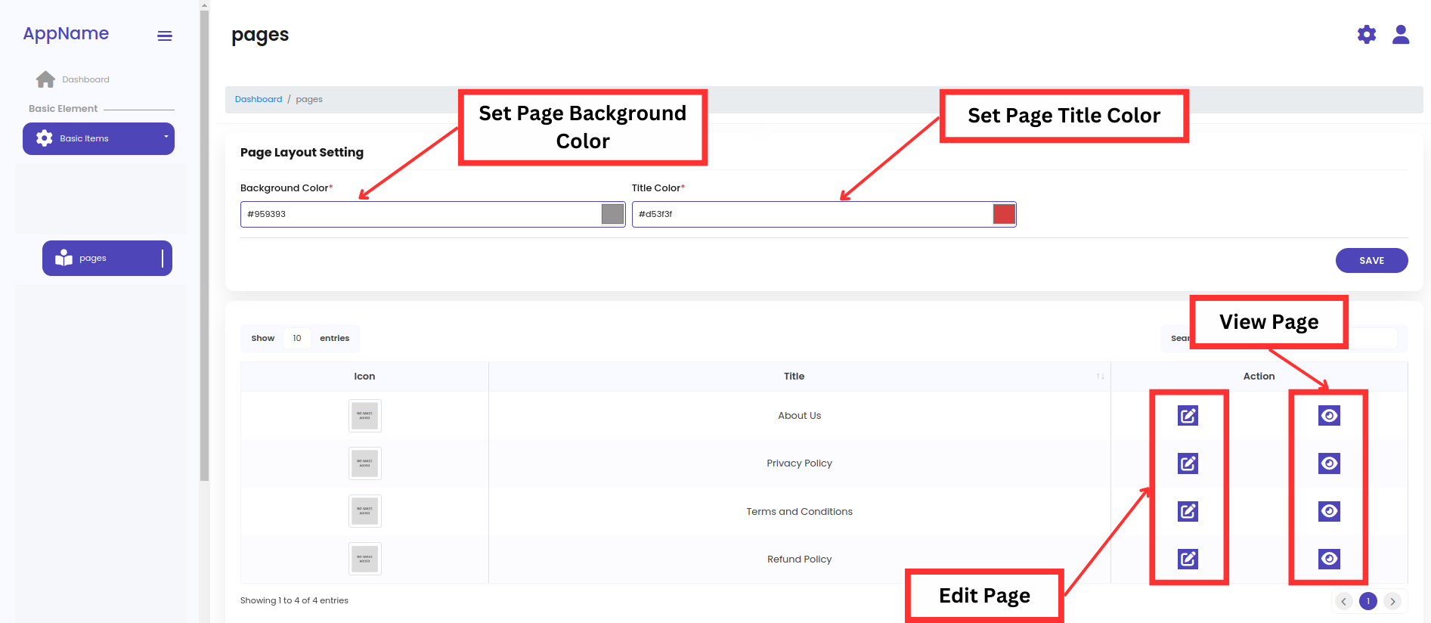
Task: Open the show entries count selector
Action: (x=297, y=339)
